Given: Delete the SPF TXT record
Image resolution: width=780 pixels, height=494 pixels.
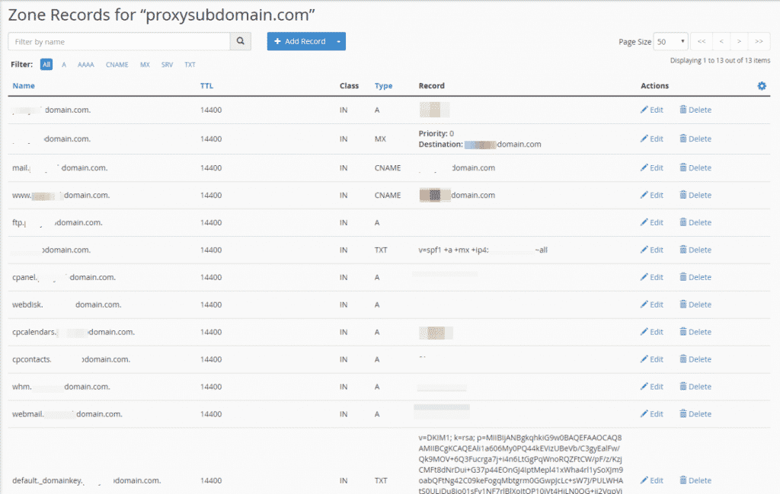Looking at the screenshot, I should tap(695, 250).
